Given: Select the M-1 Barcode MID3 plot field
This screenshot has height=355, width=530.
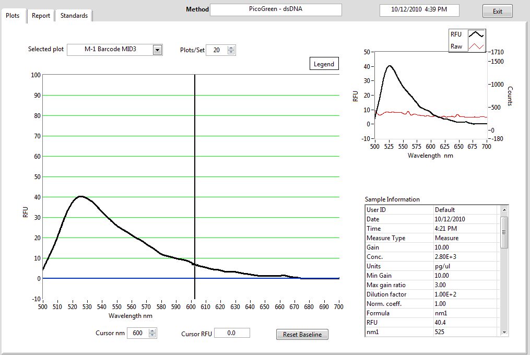Looking at the screenshot, I should [x=110, y=50].
